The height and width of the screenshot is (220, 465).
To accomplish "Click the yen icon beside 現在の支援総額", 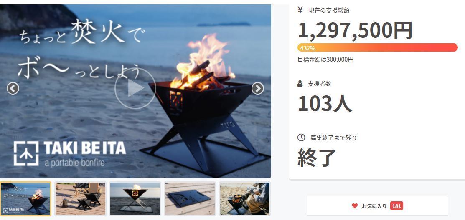I will point(300,10).
